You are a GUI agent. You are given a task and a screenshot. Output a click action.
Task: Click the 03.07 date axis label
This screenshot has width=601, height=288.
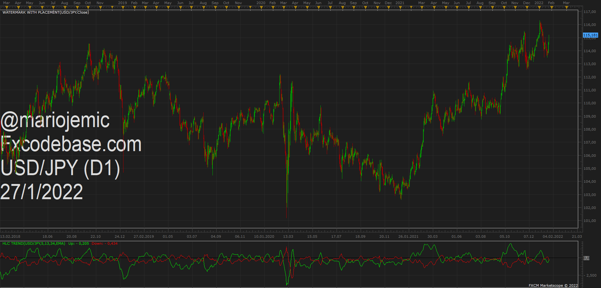click(x=192, y=236)
